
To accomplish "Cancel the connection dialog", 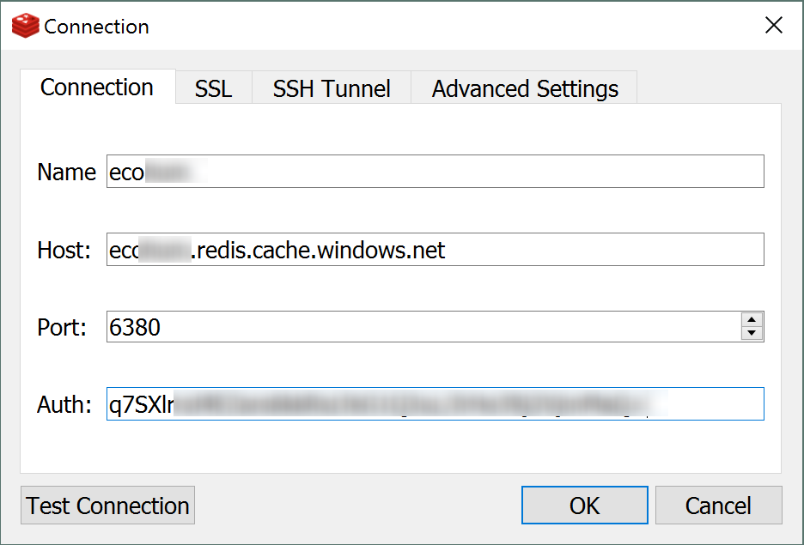I will (x=718, y=506).
